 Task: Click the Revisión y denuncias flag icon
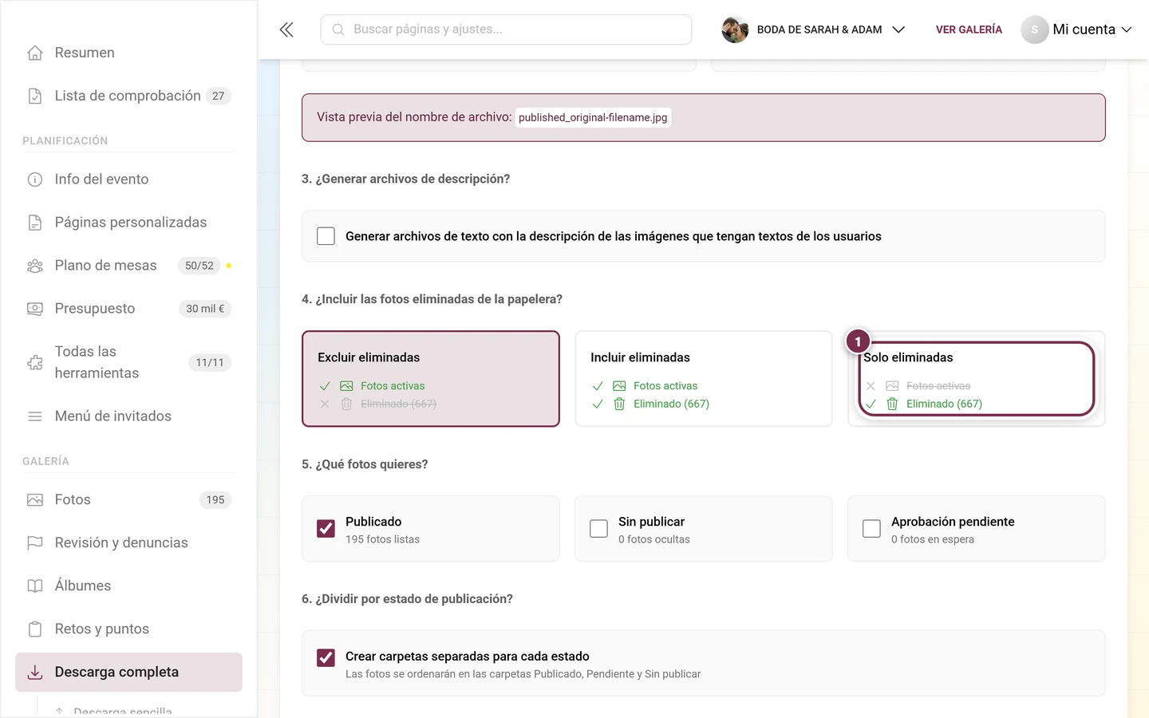(x=35, y=543)
